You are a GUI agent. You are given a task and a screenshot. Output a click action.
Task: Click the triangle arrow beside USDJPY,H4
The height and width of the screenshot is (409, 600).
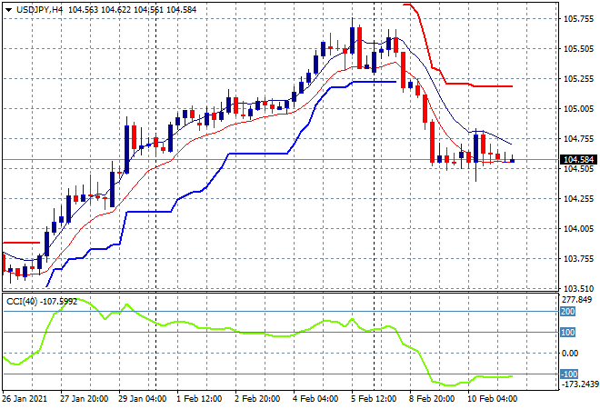(9, 10)
